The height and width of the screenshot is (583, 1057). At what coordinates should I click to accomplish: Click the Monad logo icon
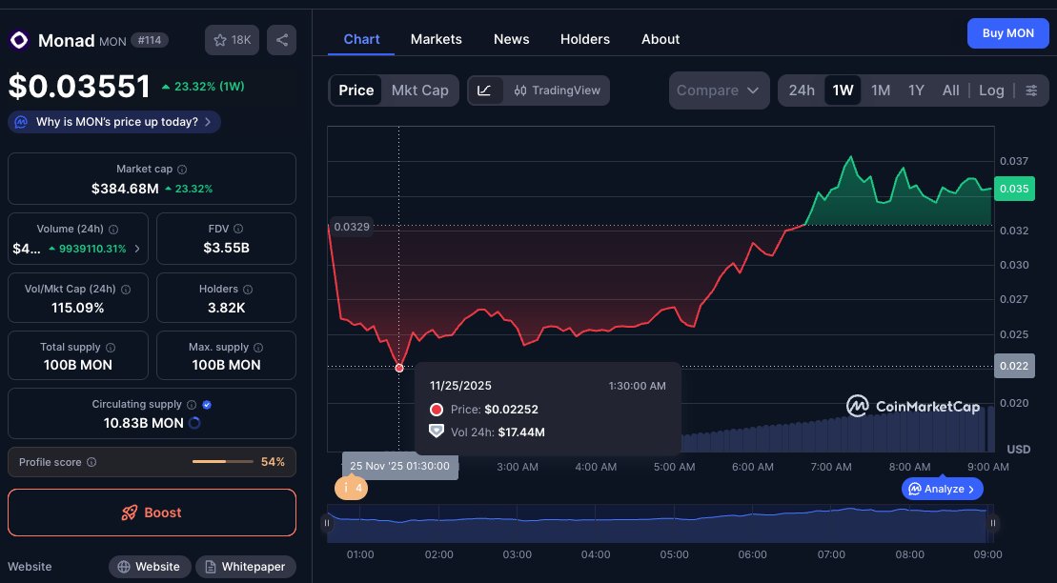coord(19,40)
